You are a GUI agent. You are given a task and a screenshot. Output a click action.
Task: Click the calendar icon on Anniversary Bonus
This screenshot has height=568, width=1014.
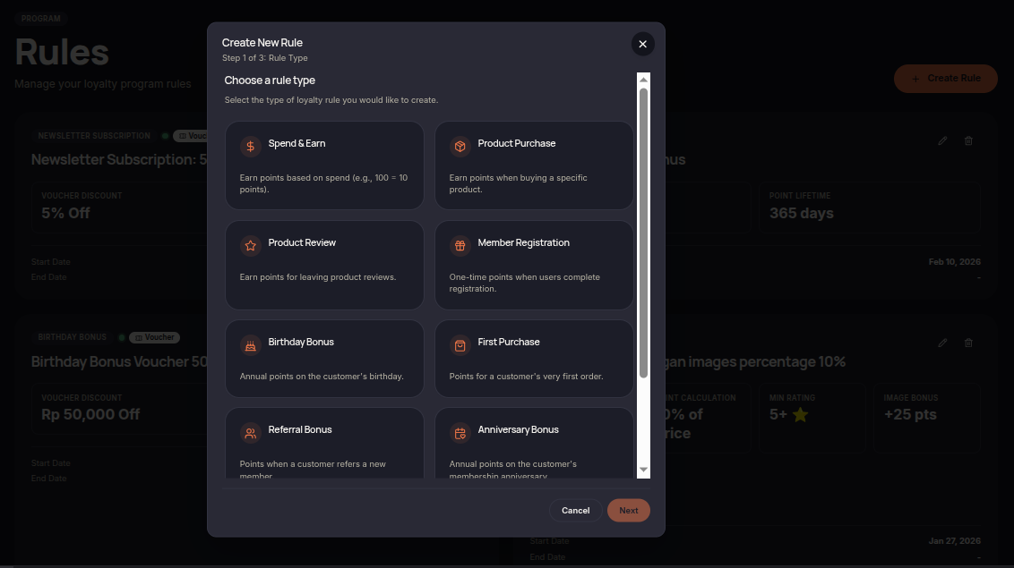tap(460, 433)
